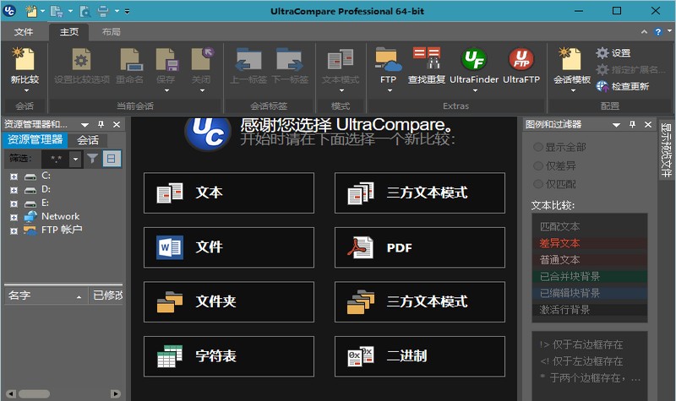Open the 图例和过滤器 panel menu arrow
Image resolution: width=676 pixels, height=401 pixels.
[617, 125]
